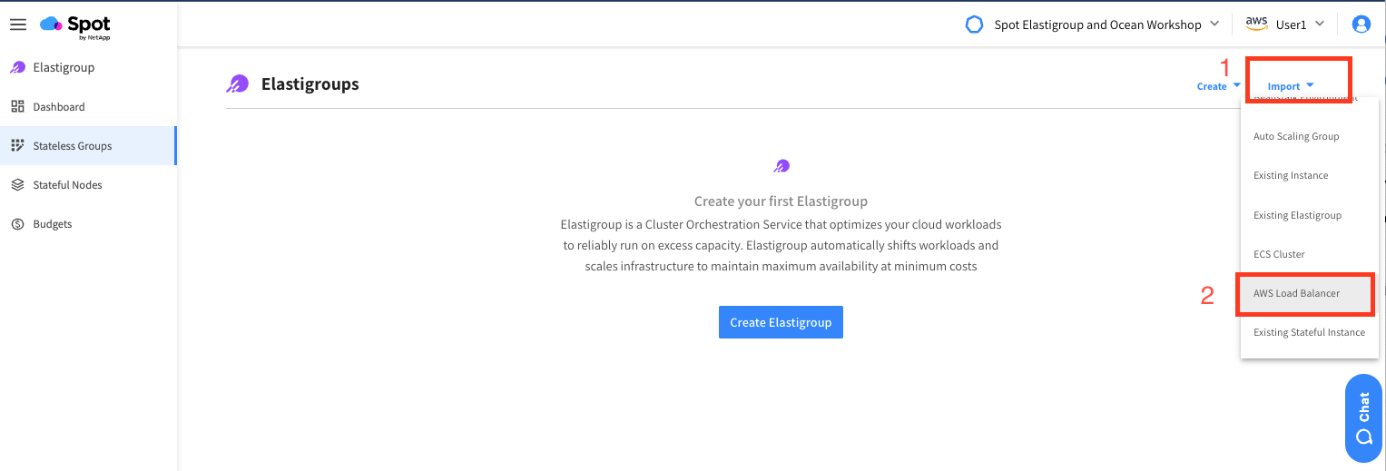Go to Stateless Groups in sidebar

click(88, 146)
